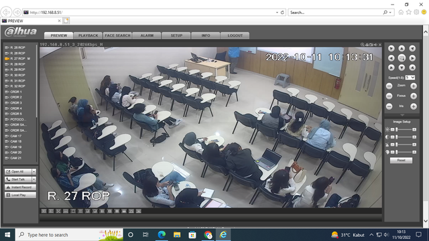Screen dimensions: 429x241
Task: Show hidden system tray icons
Action: pyautogui.click(x=371, y=235)
